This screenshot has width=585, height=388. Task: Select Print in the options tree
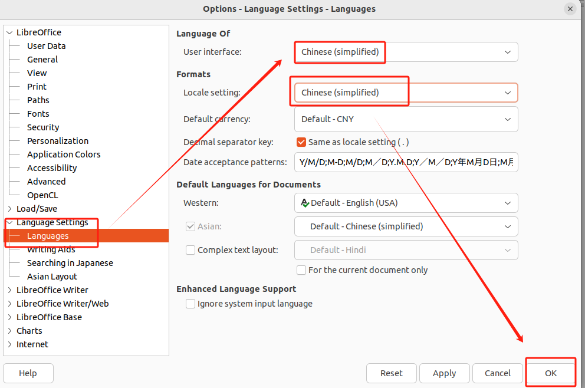coord(37,87)
